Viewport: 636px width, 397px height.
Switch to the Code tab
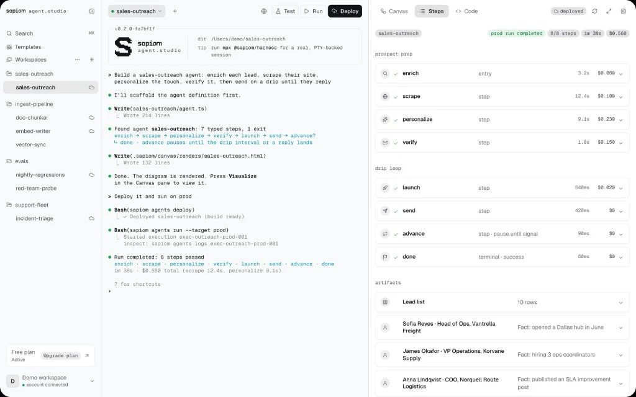point(466,11)
